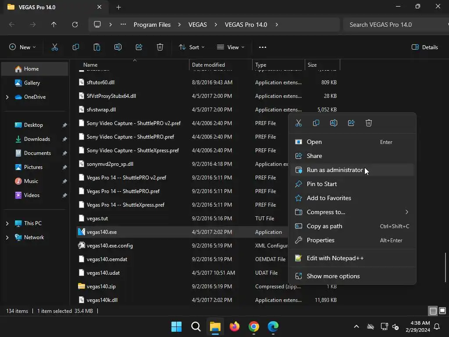Click the Program Files breadcrumb
The height and width of the screenshot is (337, 449).
coord(152,25)
